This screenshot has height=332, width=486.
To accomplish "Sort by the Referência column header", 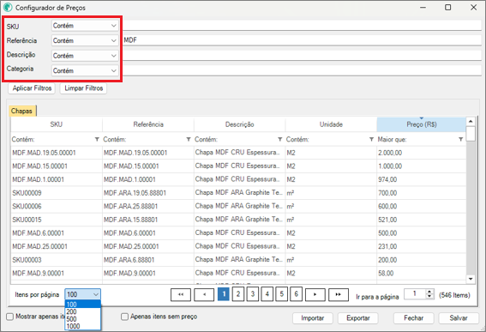I will pyautogui.click(x=148, y=124).
